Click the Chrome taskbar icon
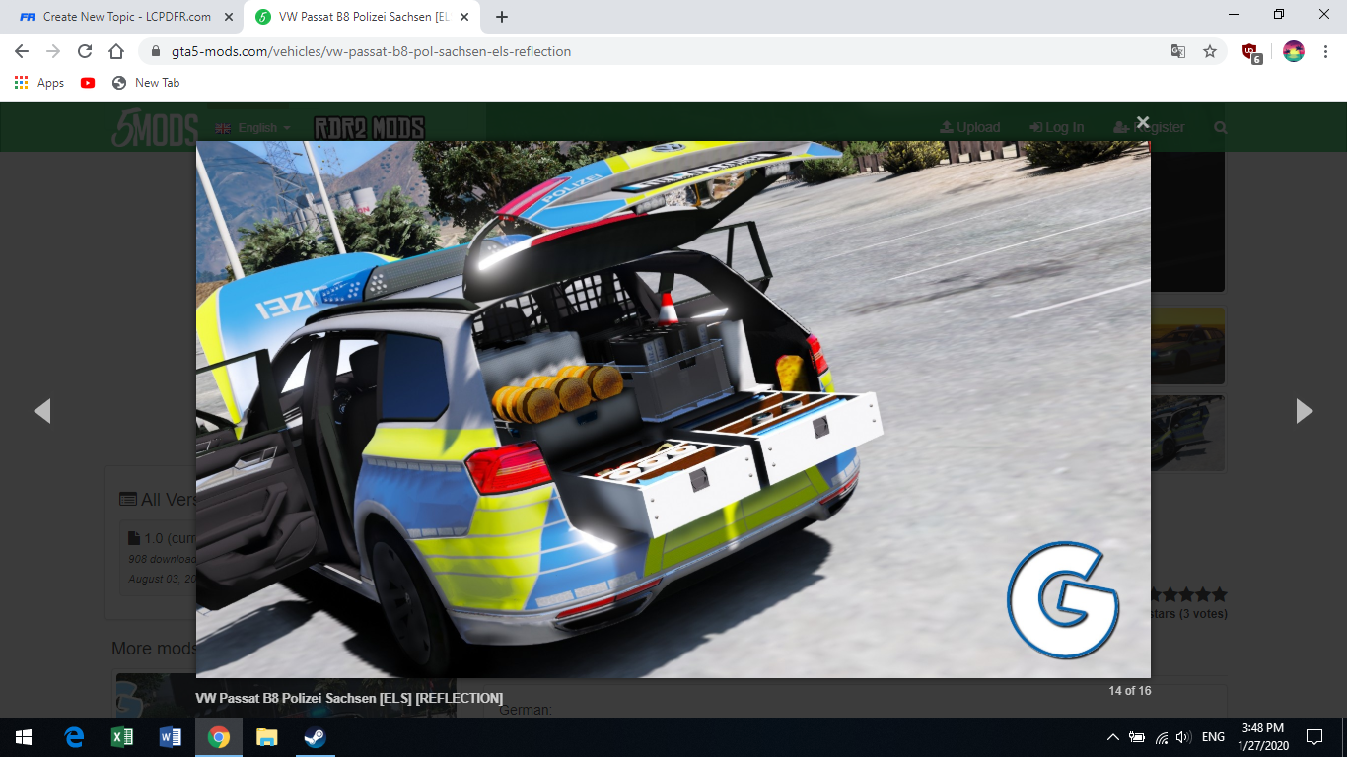Viewport: 1347px width, 757px height. tap(219, 737)
